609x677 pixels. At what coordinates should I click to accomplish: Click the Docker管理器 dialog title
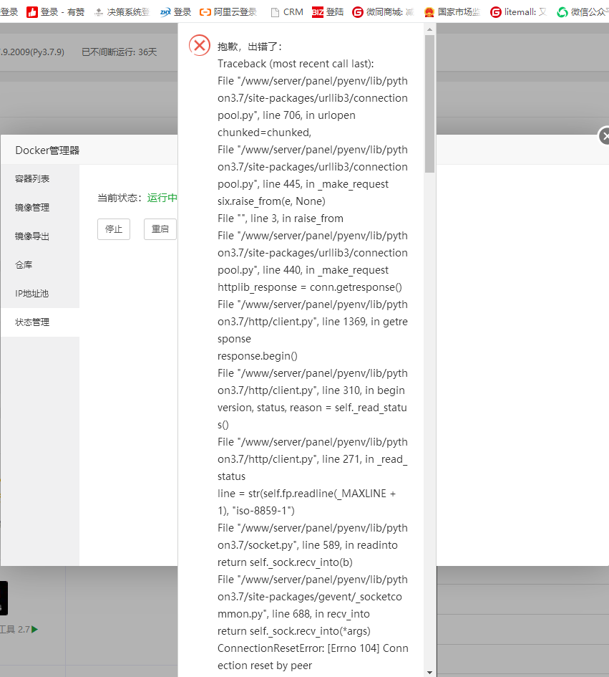click(47, 150)
